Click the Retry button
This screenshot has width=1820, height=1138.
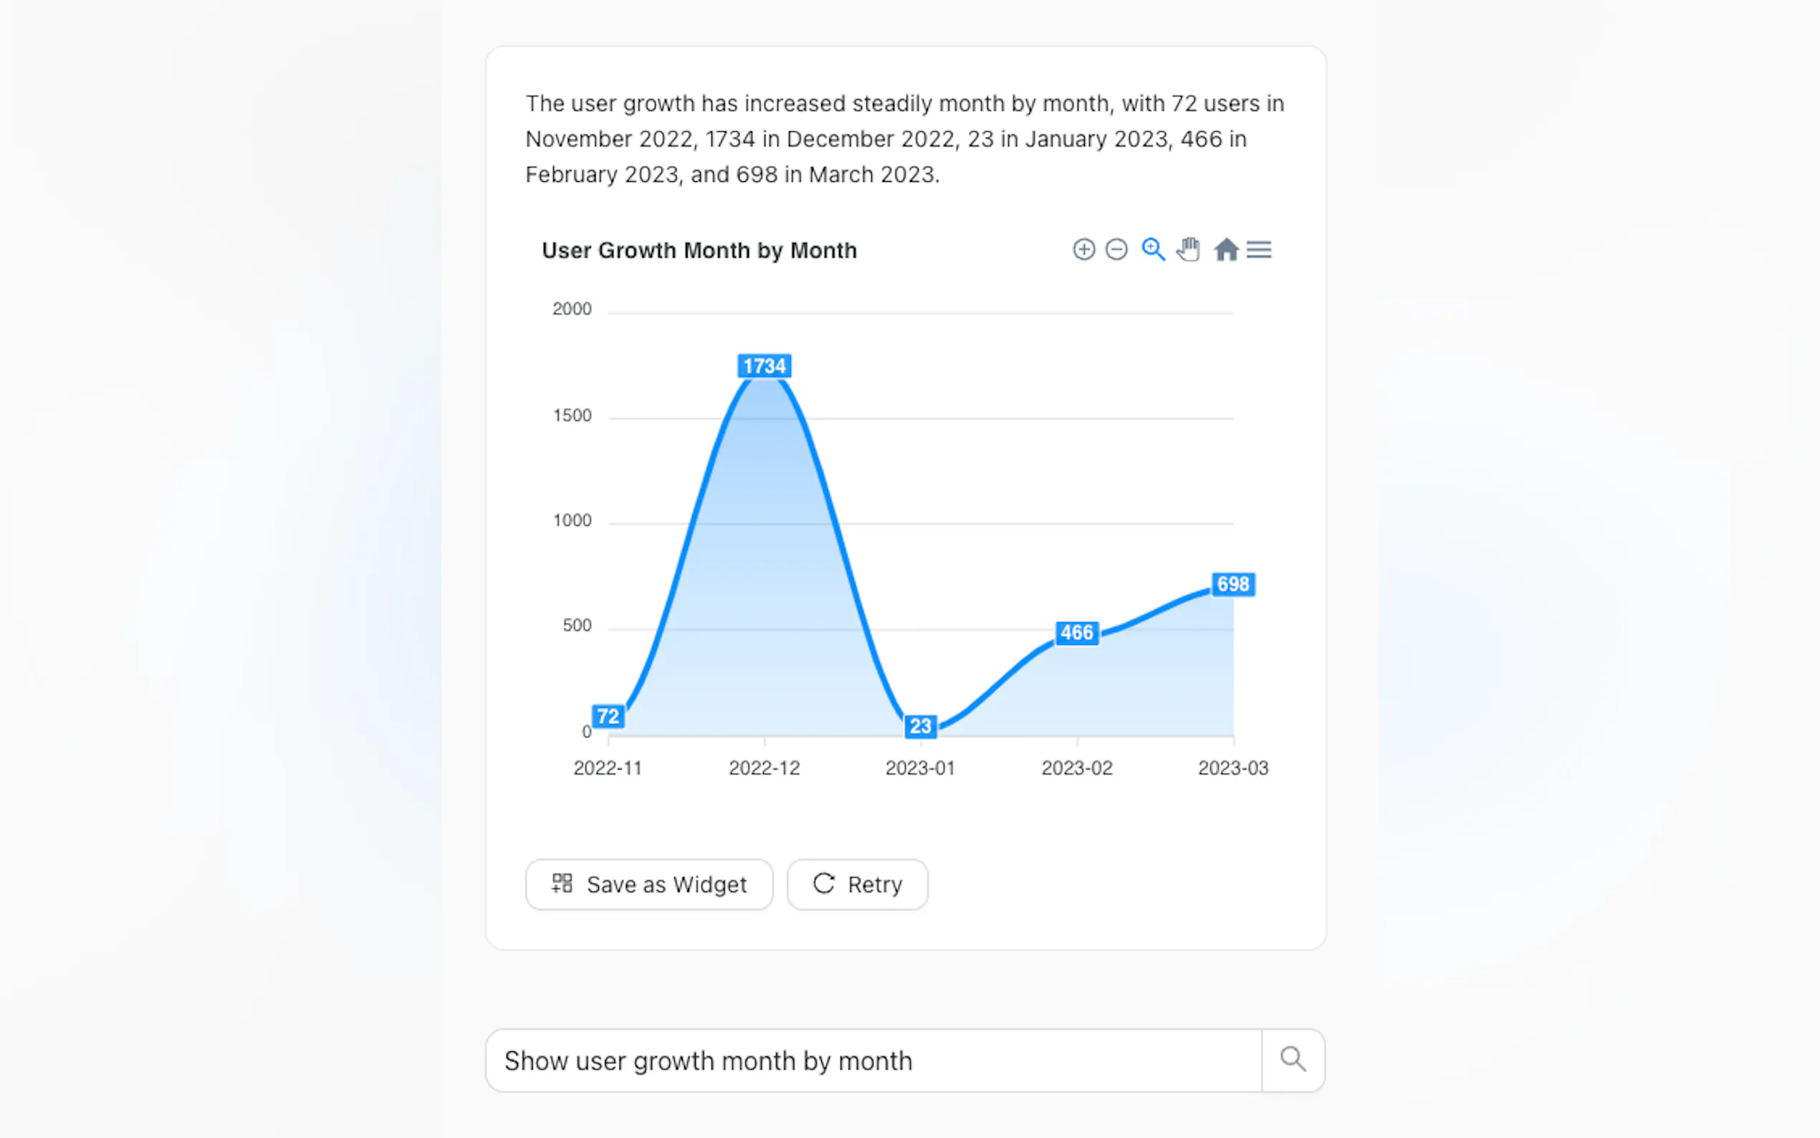857,884
